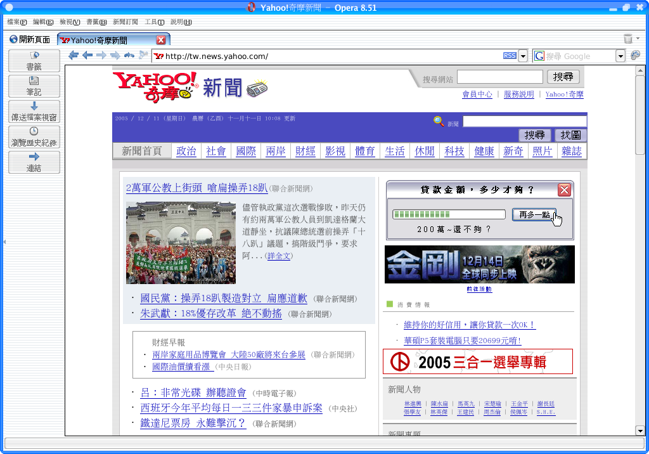The height and width of the screenshot is (454, 649).
Task: Click the 搜尋 button beside 搜尋網站 field
Action: pos(563,77)
